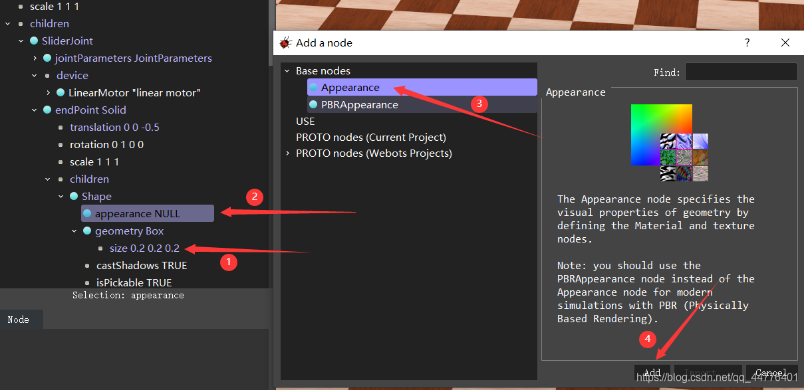Select the appearance NULL row
The width and height of the screenshot is (804, 390).
point(148,213)
